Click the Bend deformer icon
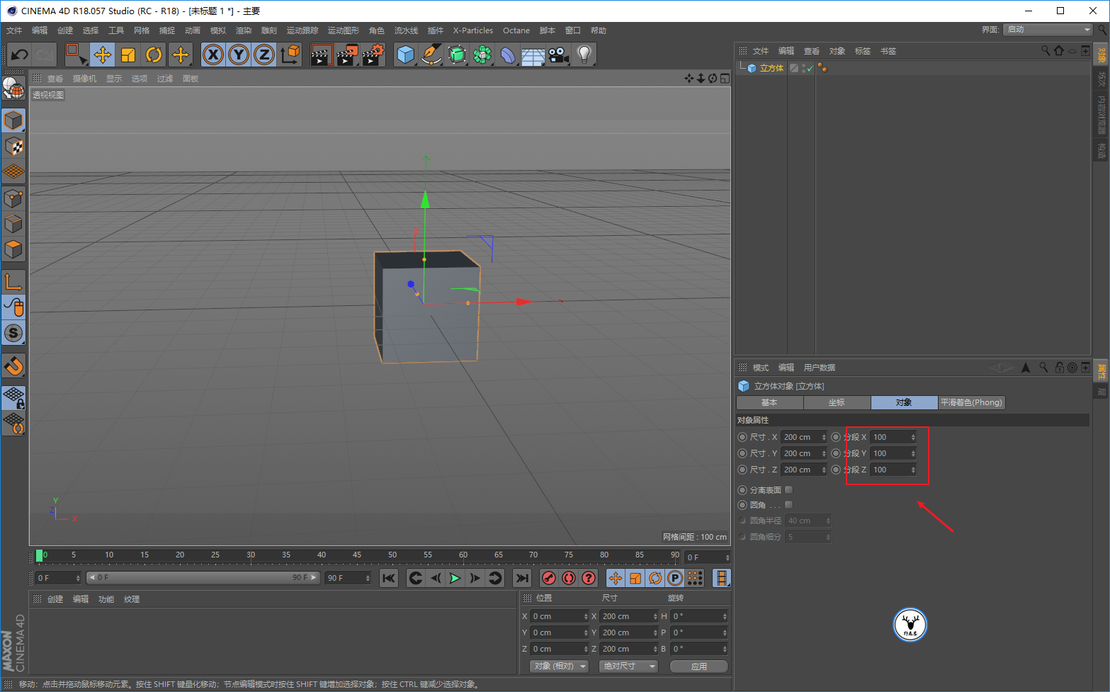Image resolution: width=1110 pixels, height=692 pixels. [508, 55]
